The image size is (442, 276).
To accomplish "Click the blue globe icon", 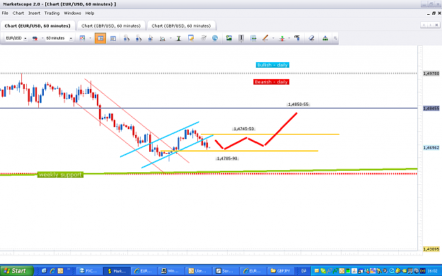I will 215,38.
